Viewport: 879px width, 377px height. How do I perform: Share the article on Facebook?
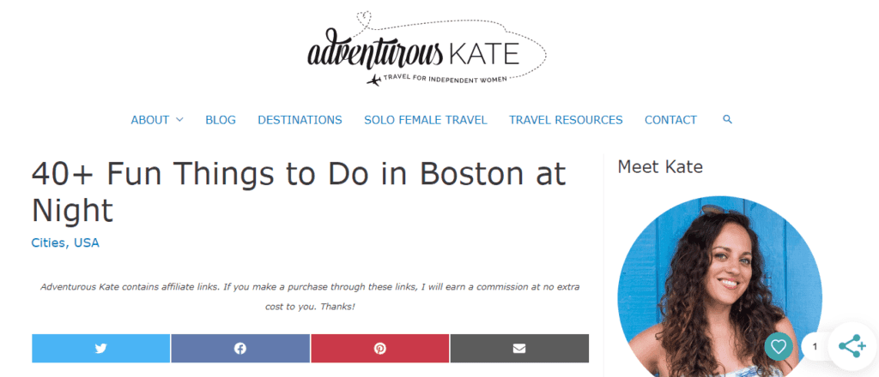240,348
